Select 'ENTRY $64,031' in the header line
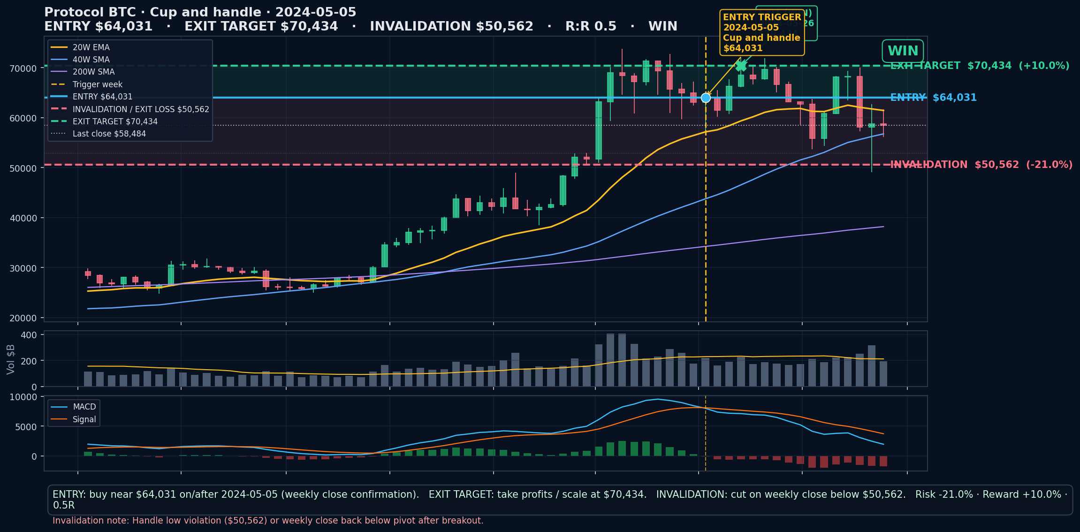 tap(99, 26)
